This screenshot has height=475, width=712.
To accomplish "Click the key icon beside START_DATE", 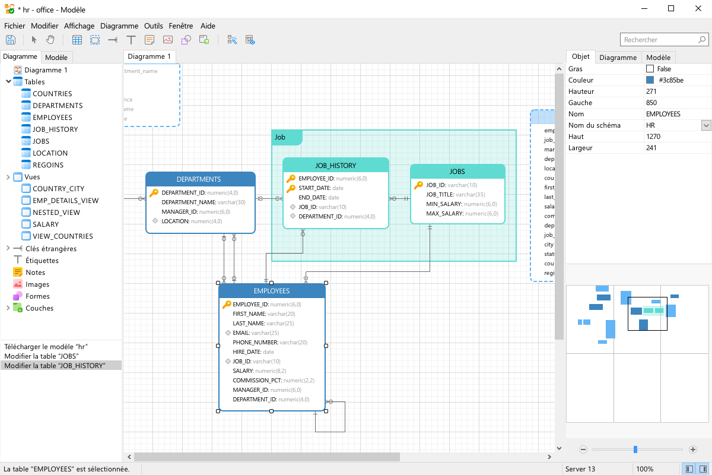I will pos(291,188).
